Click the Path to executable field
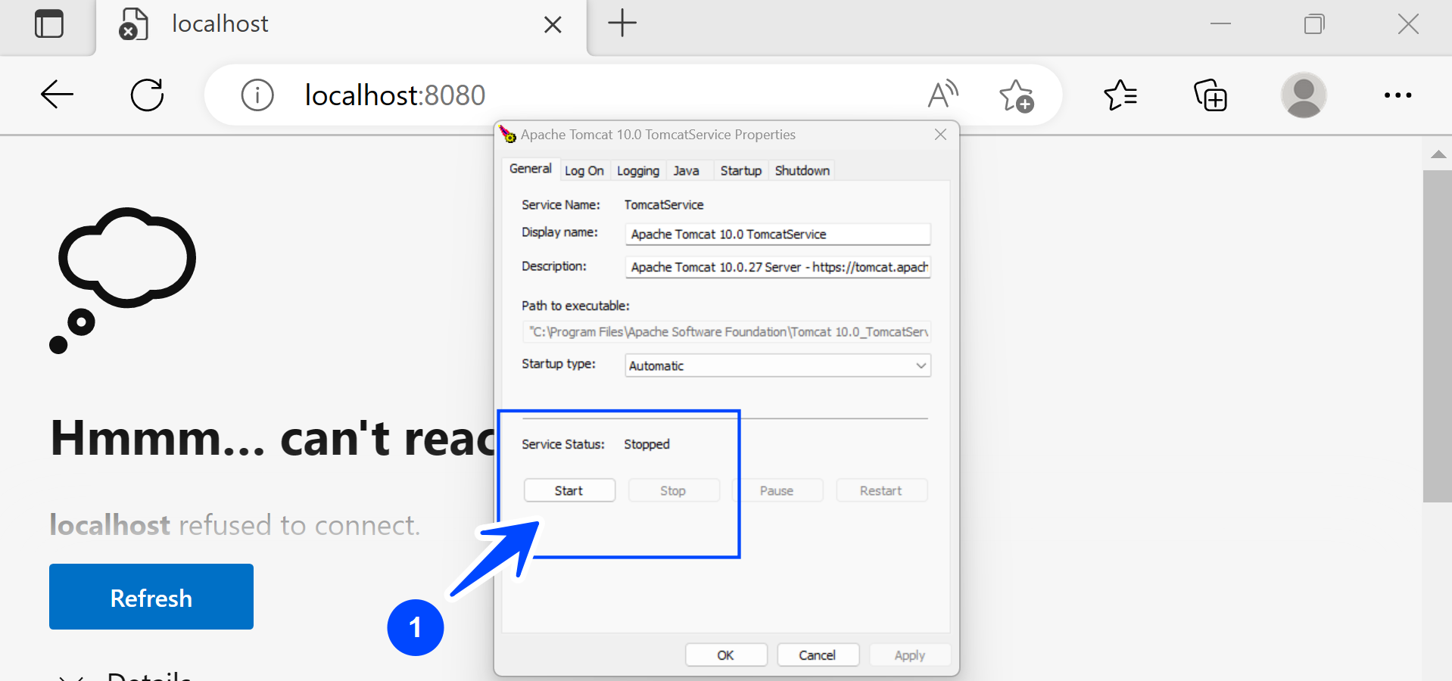The image size is (1452, 681). tap(727, 332)
